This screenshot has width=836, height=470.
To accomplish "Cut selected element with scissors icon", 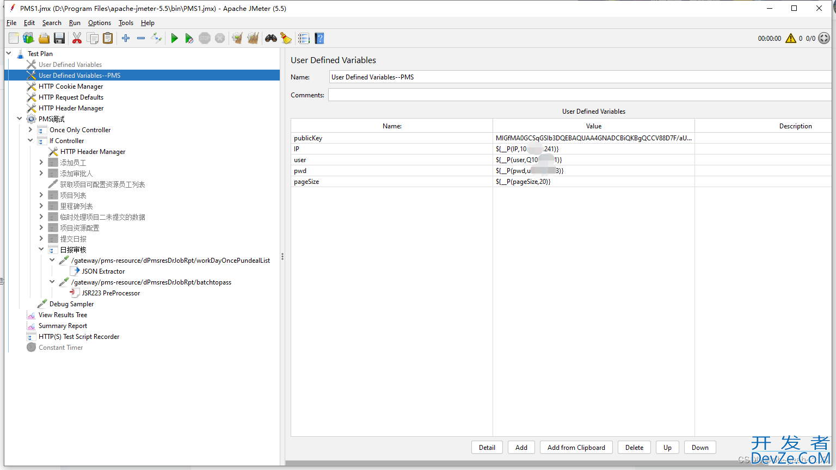I will click(77, 38).
